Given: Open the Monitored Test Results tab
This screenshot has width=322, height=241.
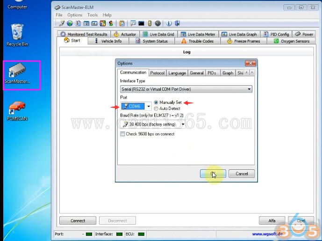Looking at the screenshot, I should tap(84, 34).
